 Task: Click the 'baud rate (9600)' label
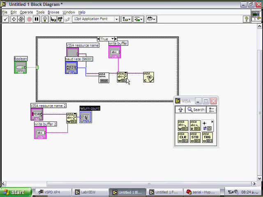pos(79,59)
